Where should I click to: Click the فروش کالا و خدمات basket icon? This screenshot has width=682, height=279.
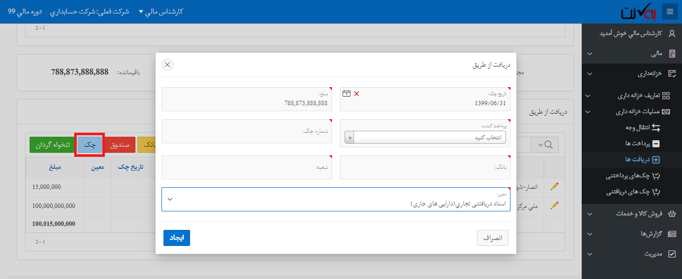(x=672, y=213)
